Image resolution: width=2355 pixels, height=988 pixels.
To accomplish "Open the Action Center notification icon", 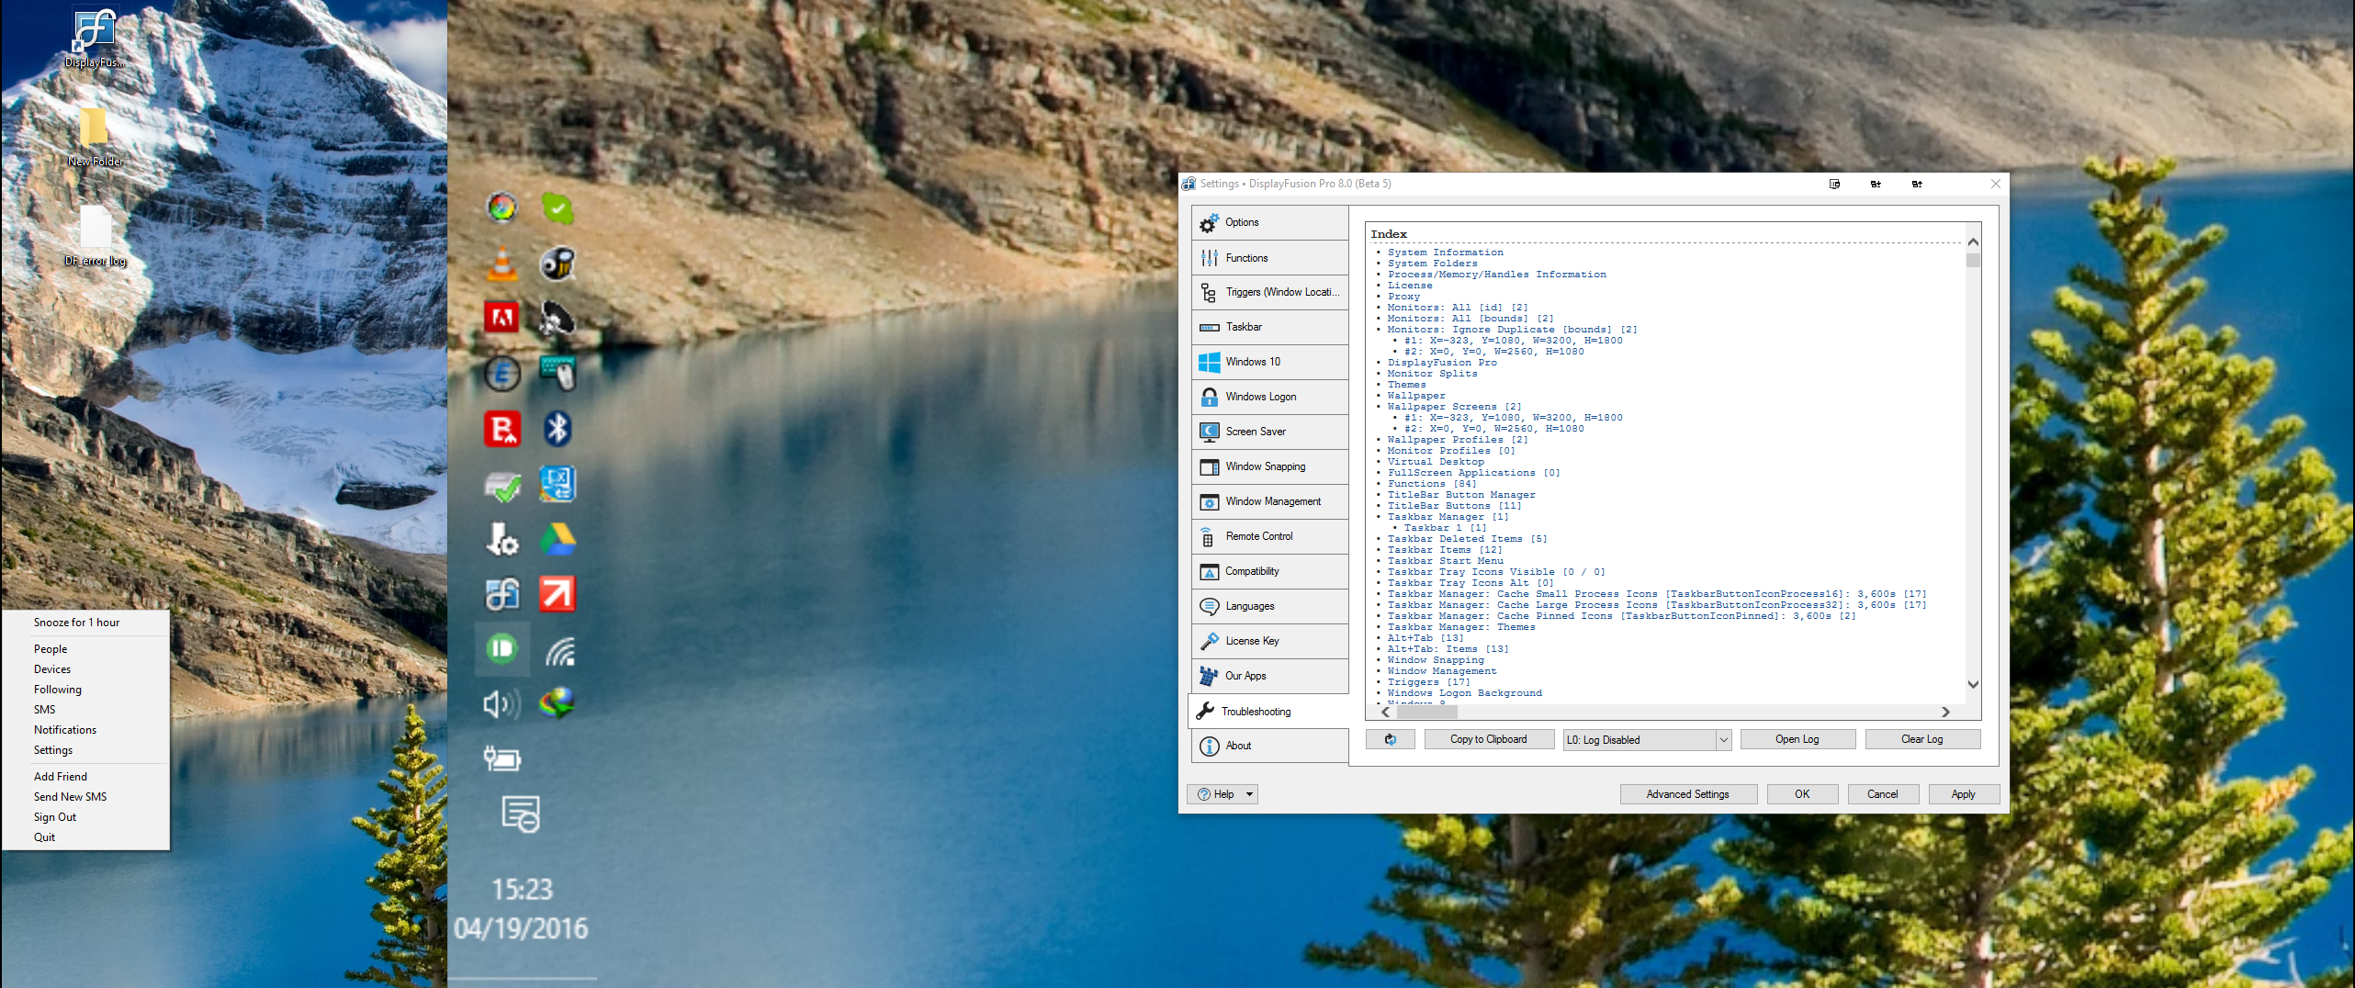I will click(x=520, y=814).
